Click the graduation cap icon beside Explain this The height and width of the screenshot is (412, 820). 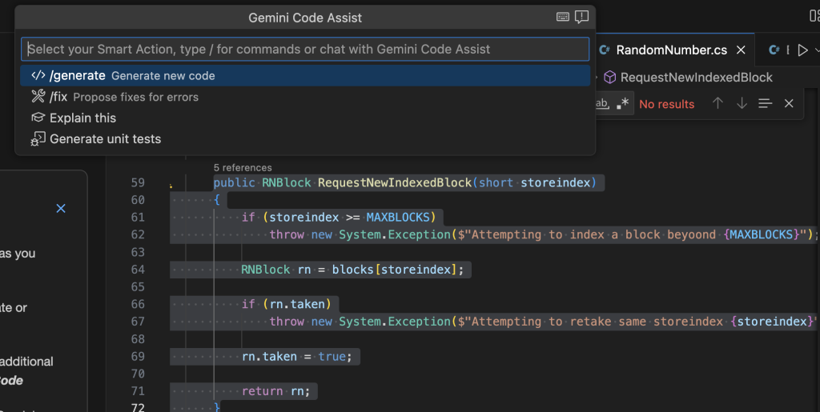coord(38,118)
